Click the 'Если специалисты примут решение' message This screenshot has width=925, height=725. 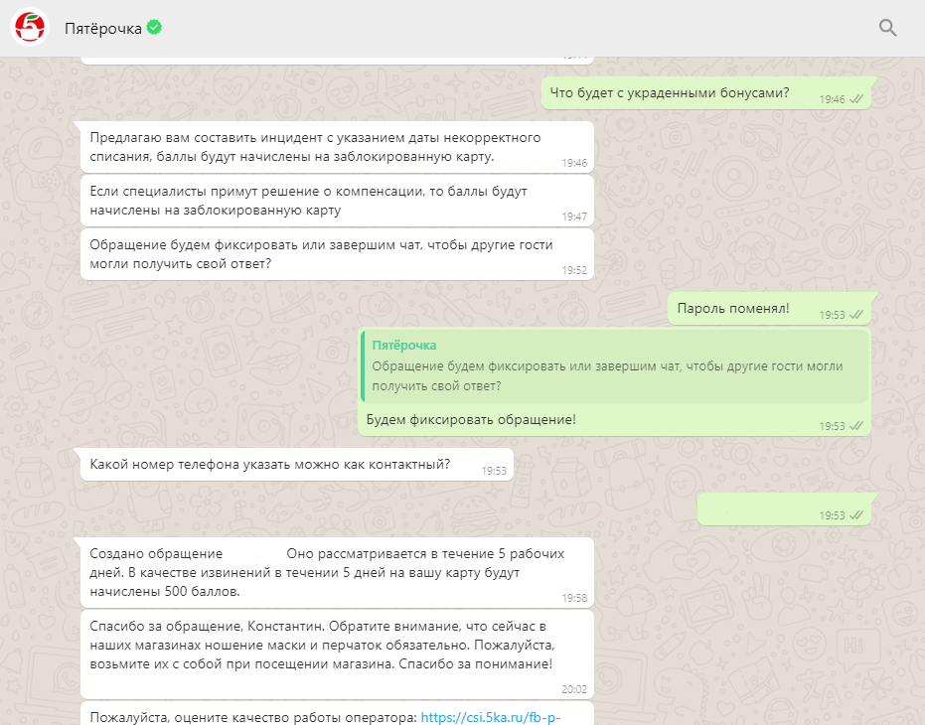(x=308, y=200)
